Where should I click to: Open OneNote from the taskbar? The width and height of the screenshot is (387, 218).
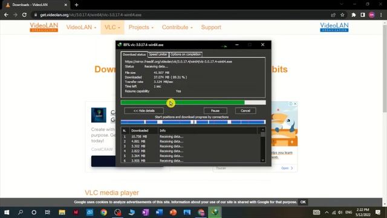[145, 212]
